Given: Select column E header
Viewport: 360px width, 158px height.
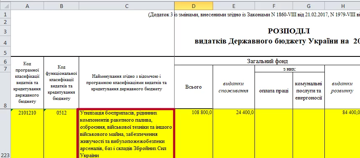Looking at the screenshot, I should (x=234, y=6).
